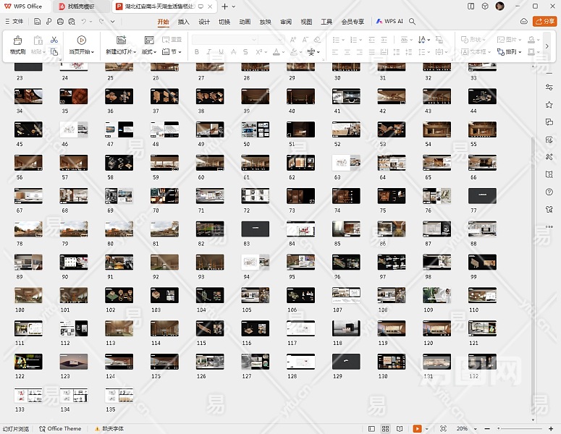Viewport: 561px width, 434px height.
Task: Click the orange Share (分享) button
Action: [544, 22]
